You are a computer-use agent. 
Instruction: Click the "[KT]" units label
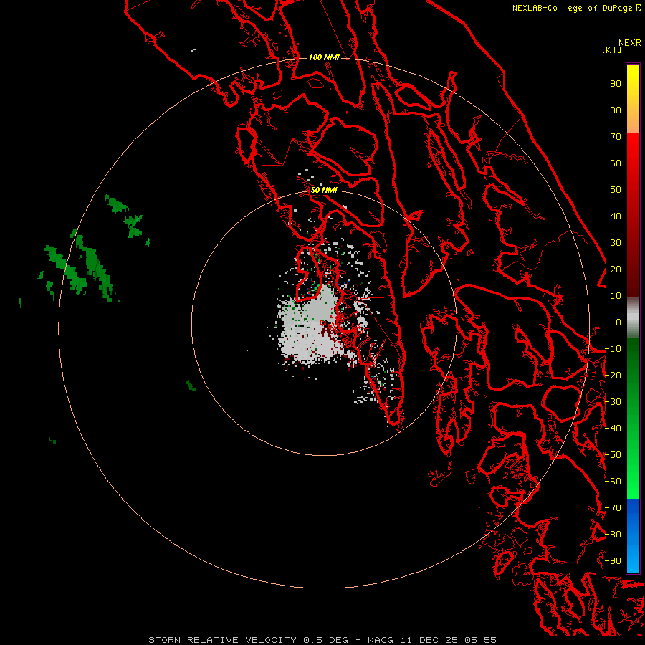(x=611, y=49)
